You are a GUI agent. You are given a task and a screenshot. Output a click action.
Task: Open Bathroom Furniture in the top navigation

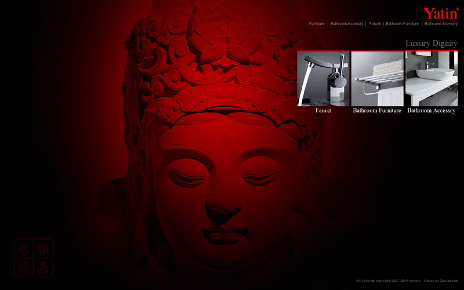tap(402, 24)
